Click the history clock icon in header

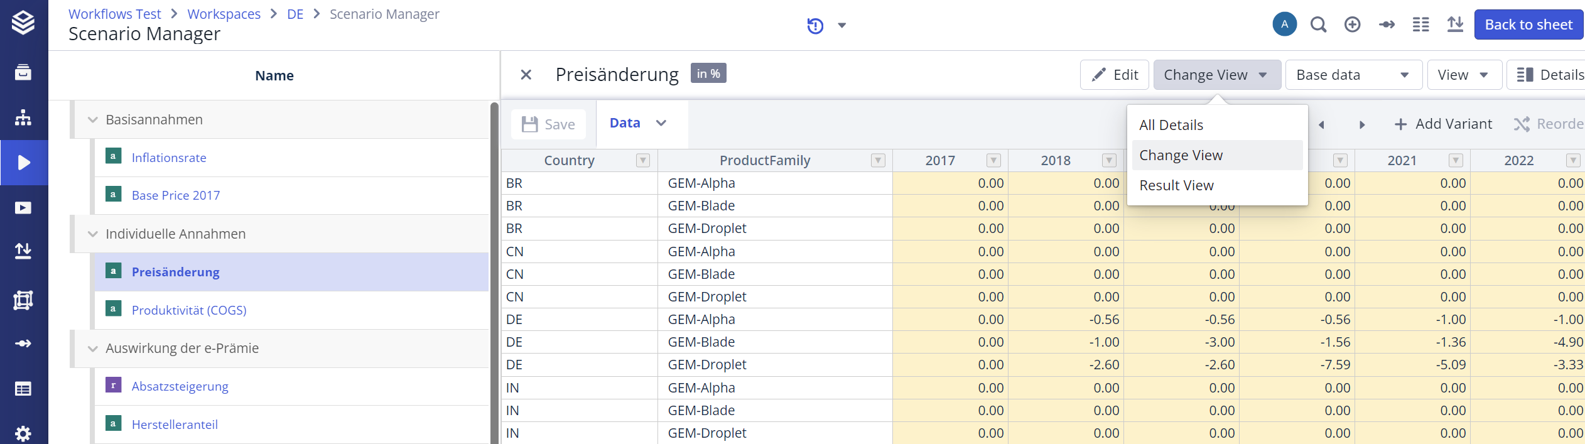(815, 26)
